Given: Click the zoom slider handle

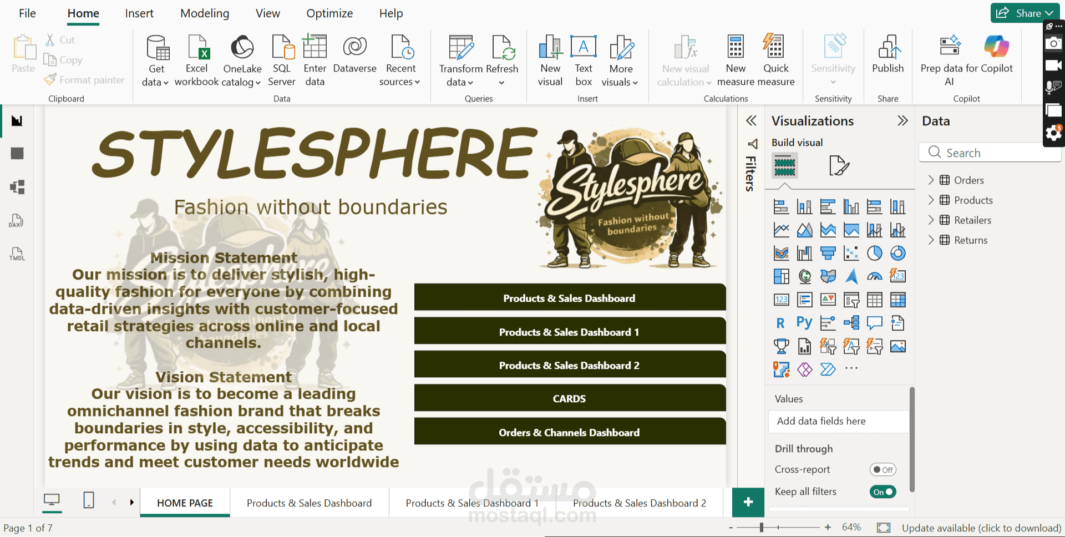Looking at the screenshot, I should click(762, 528).
